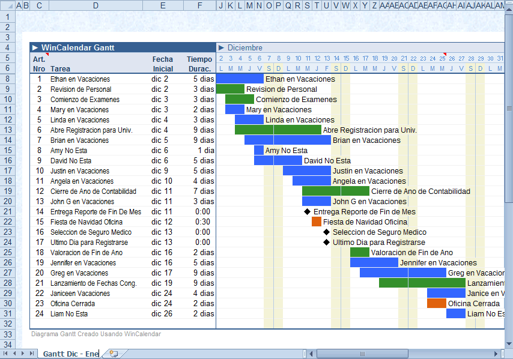This screenshot has width=513, height=359.
Task: Select row 13 header
Action: (7, 130)
